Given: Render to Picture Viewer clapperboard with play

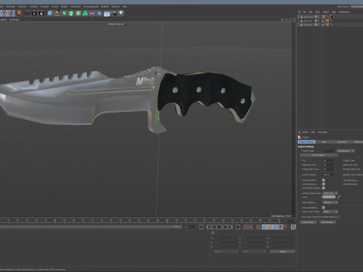Looking at the screenshot, I should pyautogui.click(x=34, y=13).
